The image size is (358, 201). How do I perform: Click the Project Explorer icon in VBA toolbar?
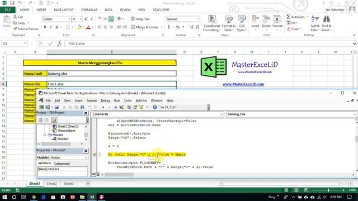[129, 107]
